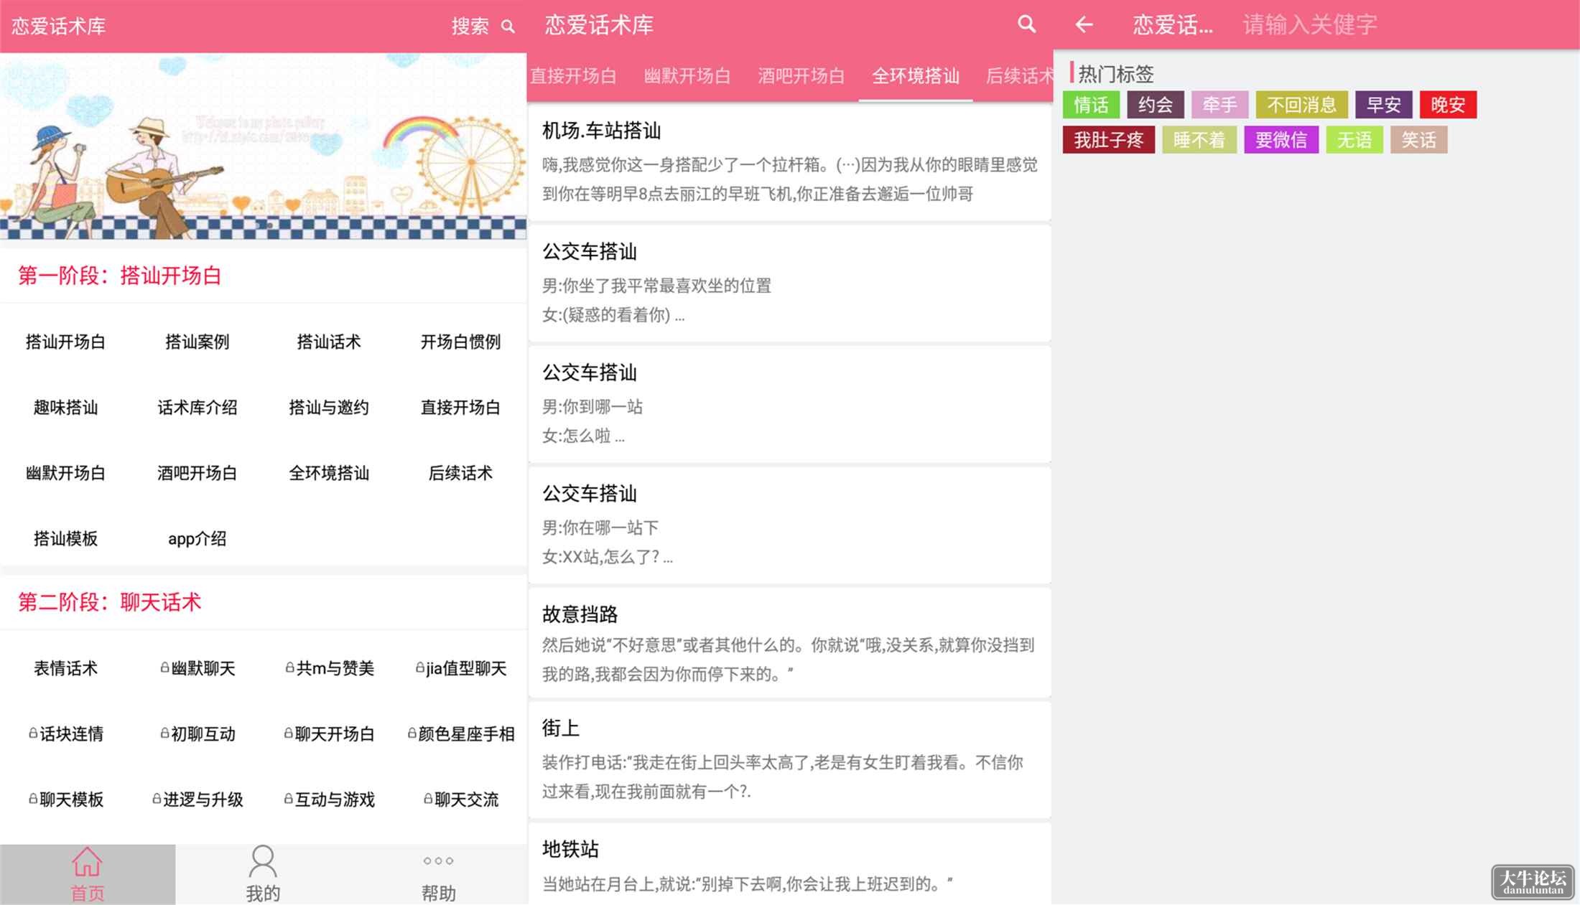Open the 搭讪案例 category

click(x=197, y=342)
